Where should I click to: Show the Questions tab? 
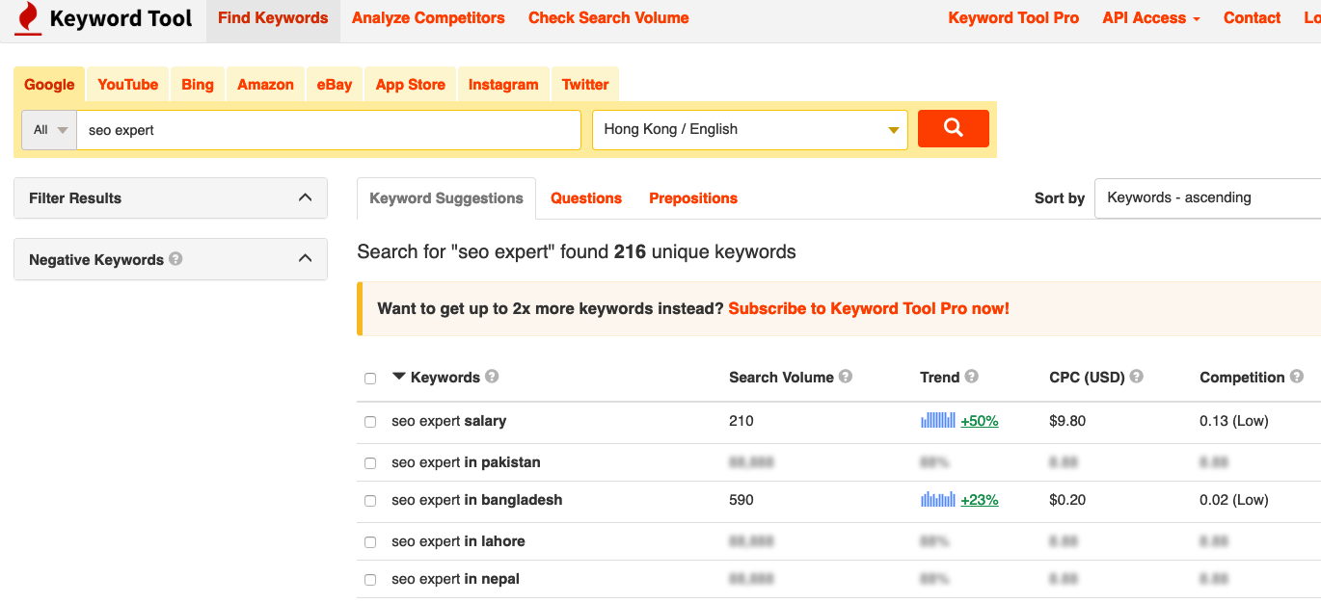coord(586,198)
